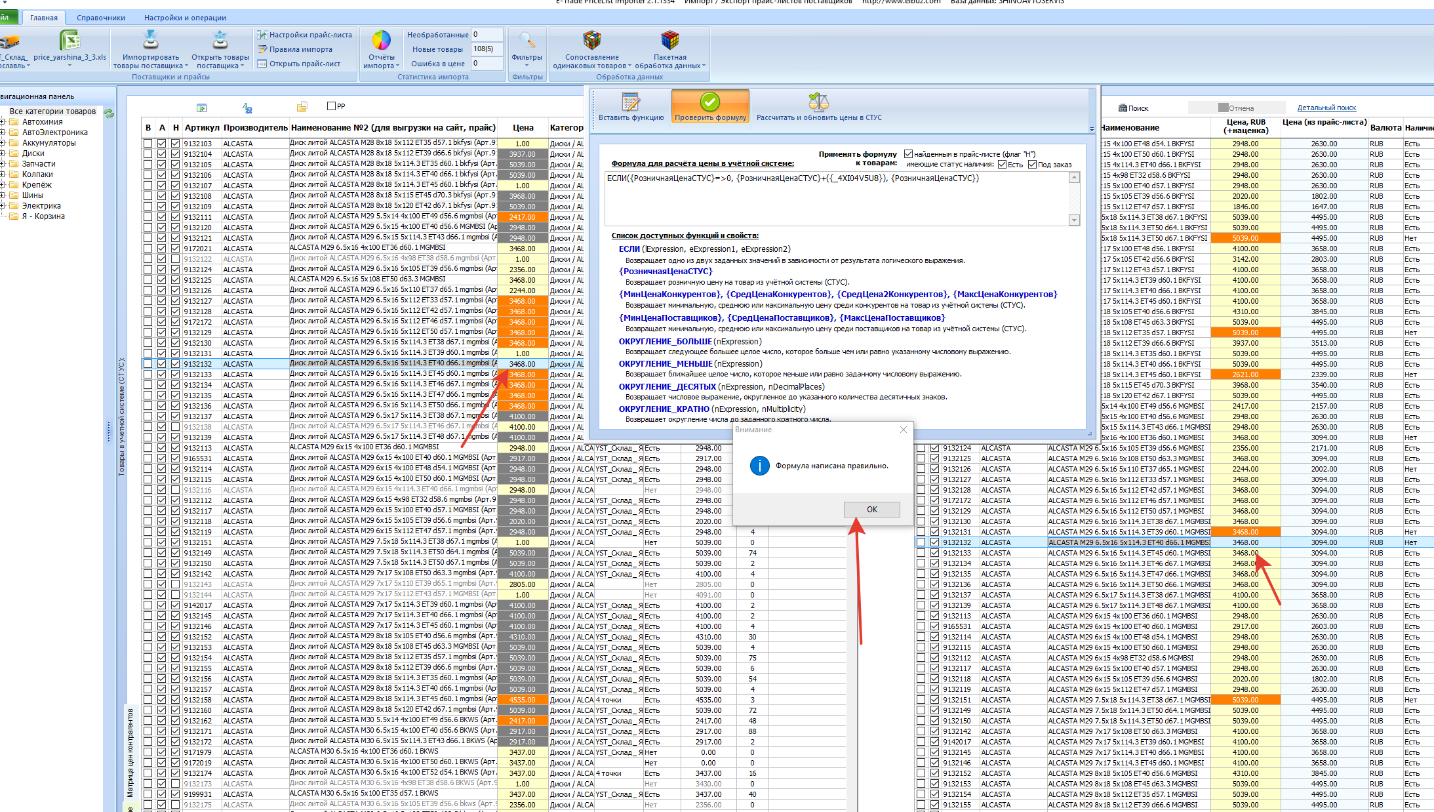Click the ЕСЛИ function link
The image size is (1434, 812).
[629, 249]
